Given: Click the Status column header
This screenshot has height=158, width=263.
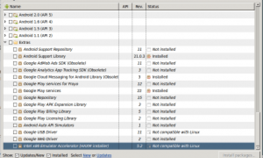Looking at the screenshot, I should click(200, 6).
